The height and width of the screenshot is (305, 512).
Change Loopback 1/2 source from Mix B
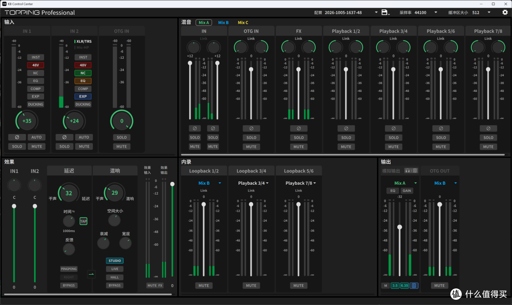tap(210, 183)
